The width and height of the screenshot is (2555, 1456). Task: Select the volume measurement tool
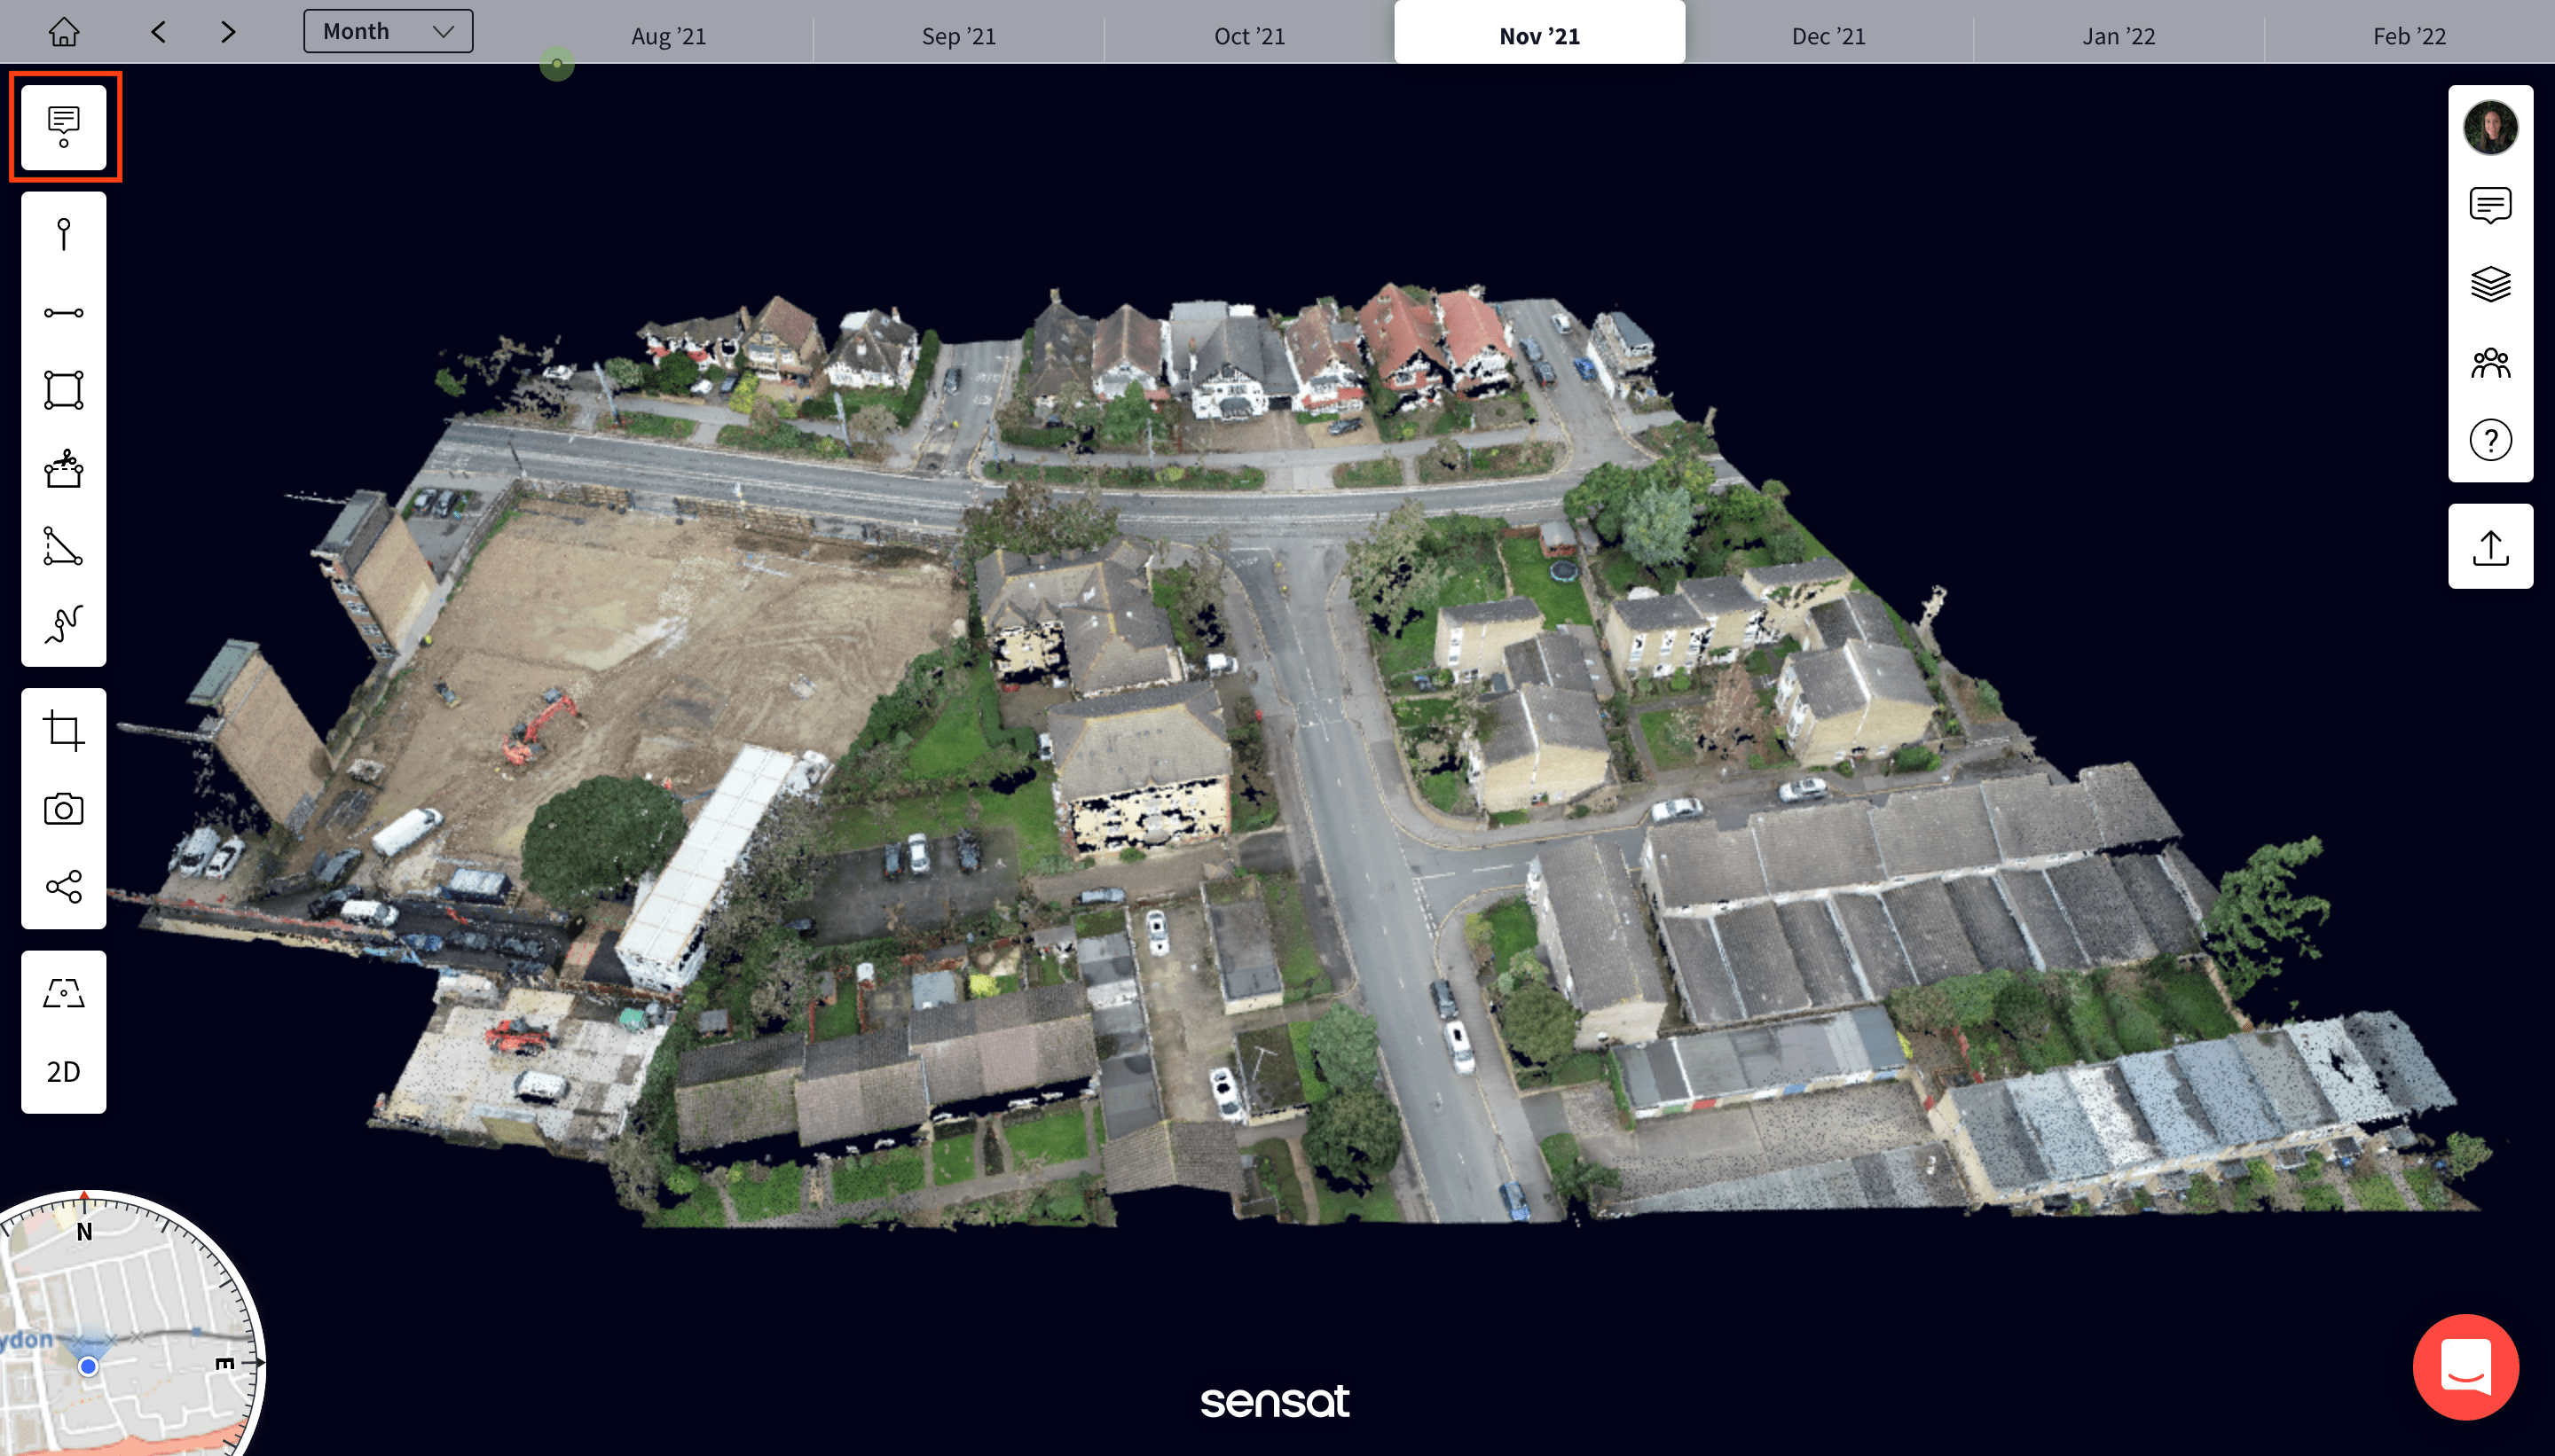tap(63, 468)
